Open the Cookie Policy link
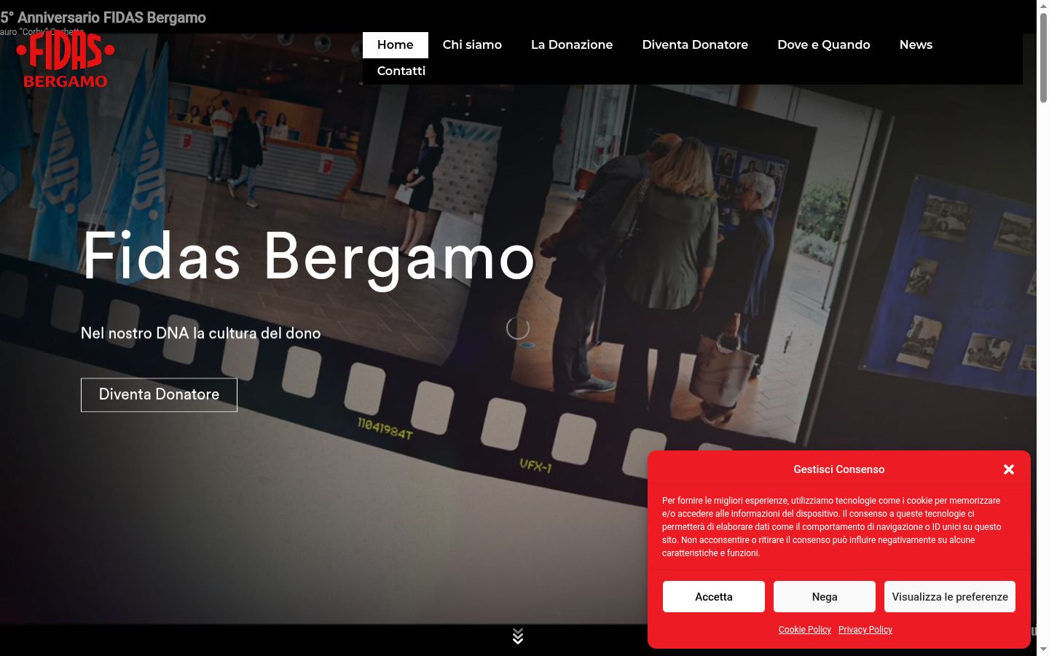The width and height of the screenshot is (1049, 656). (x=805, y=630)
